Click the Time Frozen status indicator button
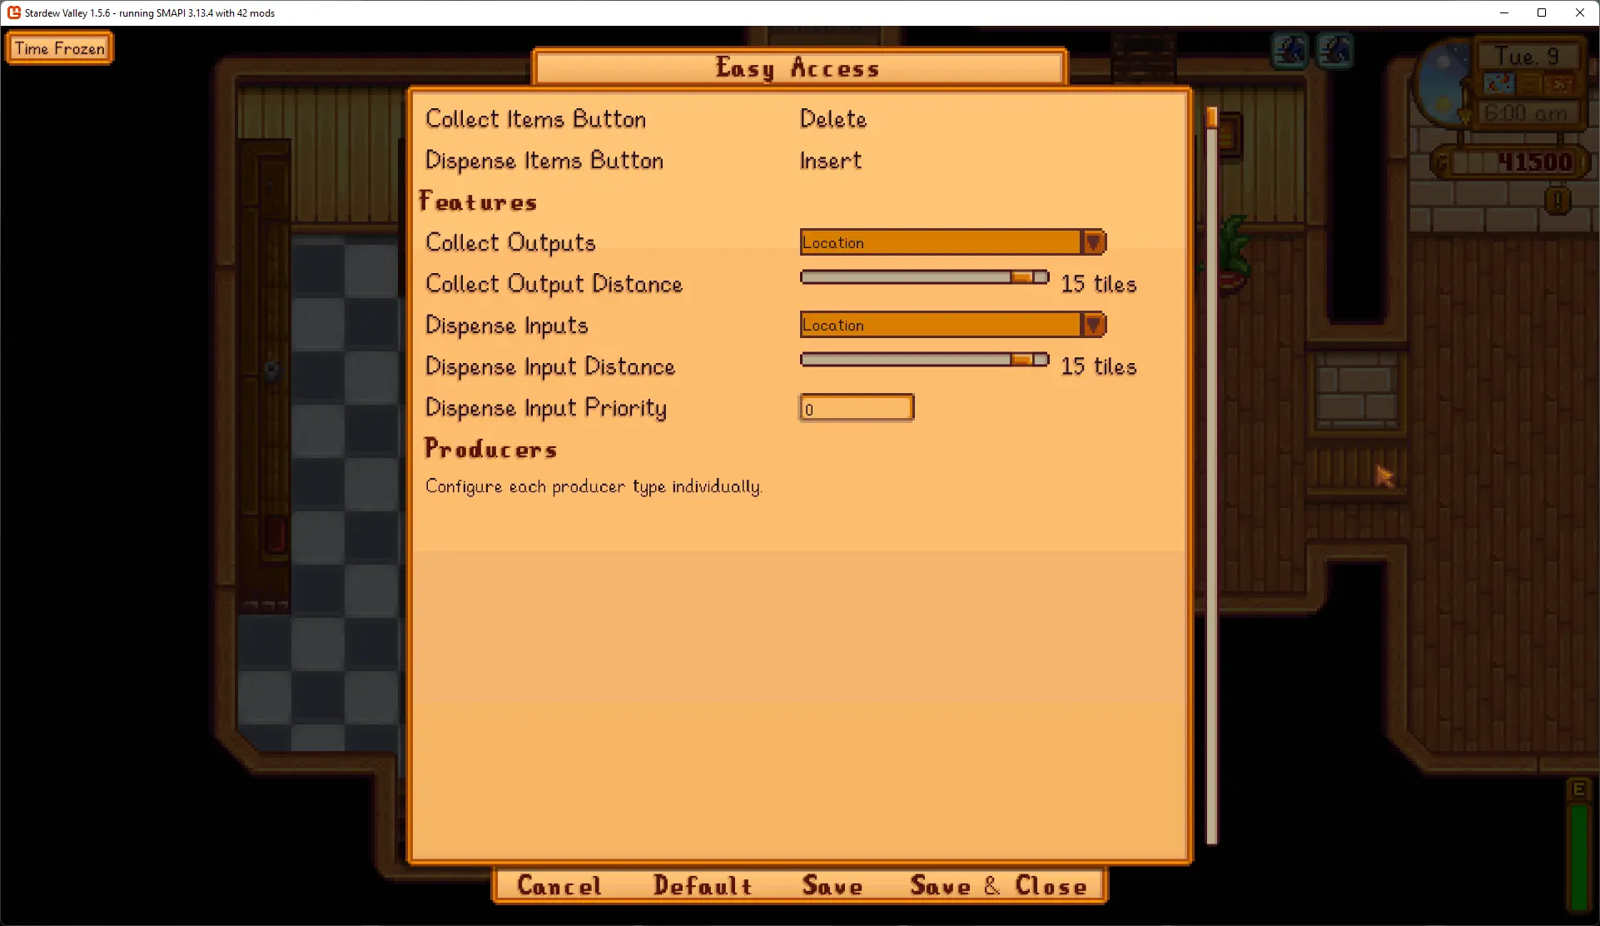This screenshot has width=1600, height=926. [x=61, y=48]
